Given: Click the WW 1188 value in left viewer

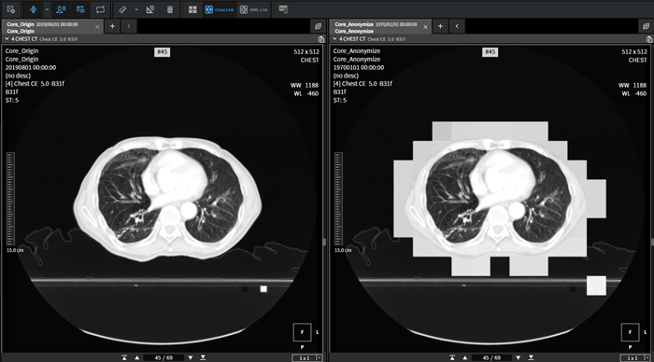Looking at the screenshot, I should [305, 85].
